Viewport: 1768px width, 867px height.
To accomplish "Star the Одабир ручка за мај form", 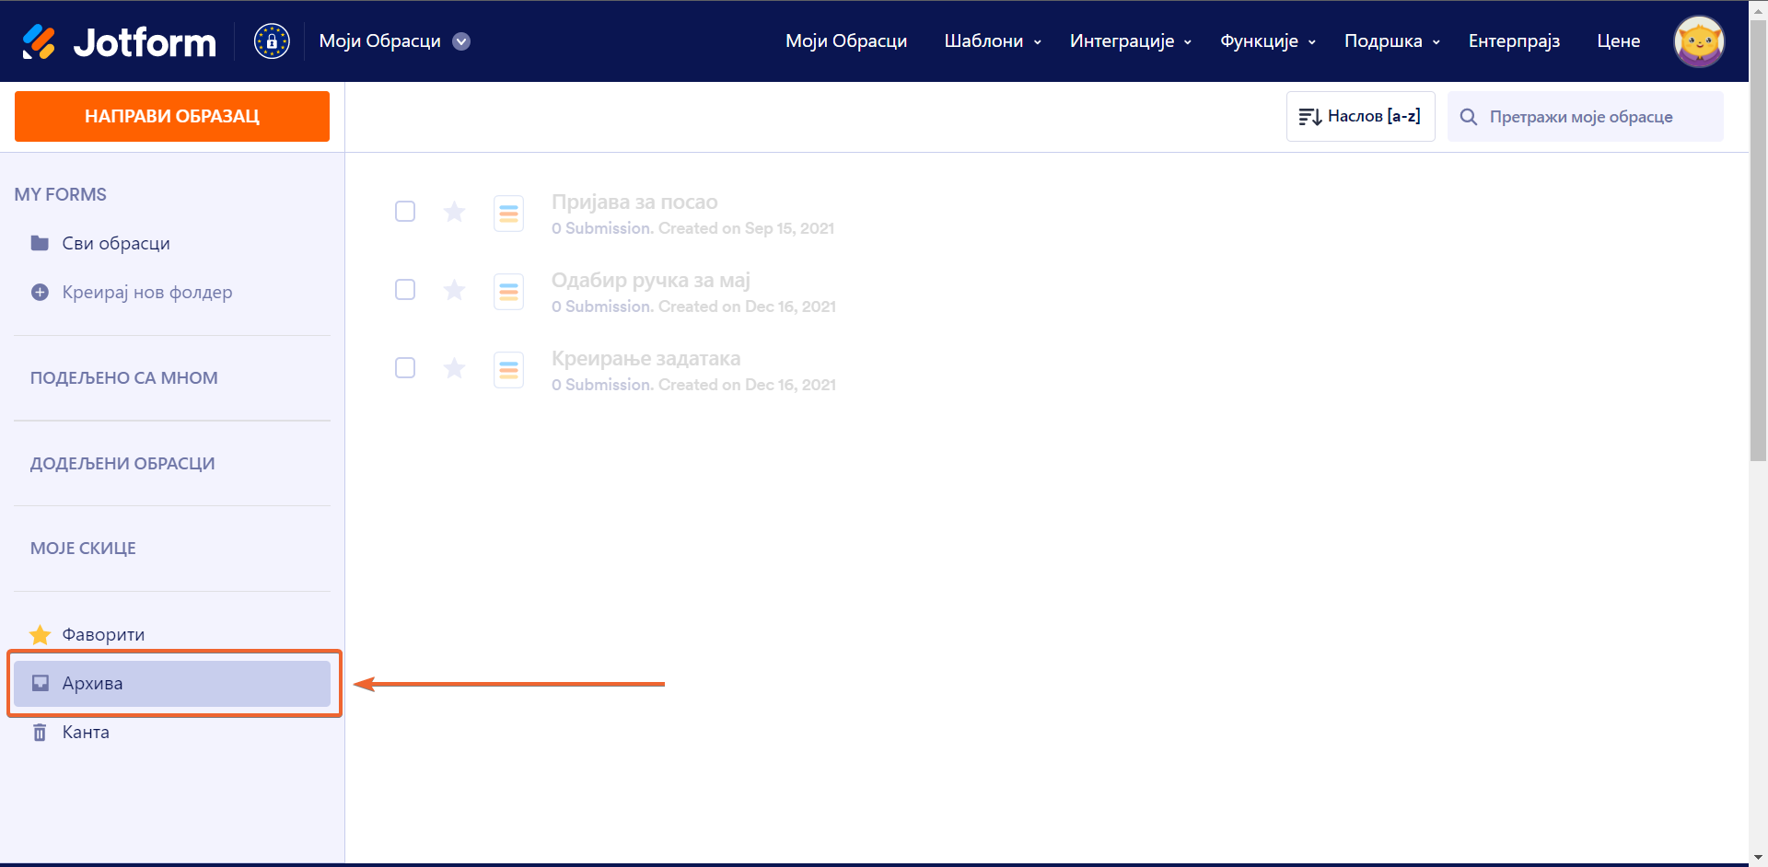I will (x=454, y=290).
